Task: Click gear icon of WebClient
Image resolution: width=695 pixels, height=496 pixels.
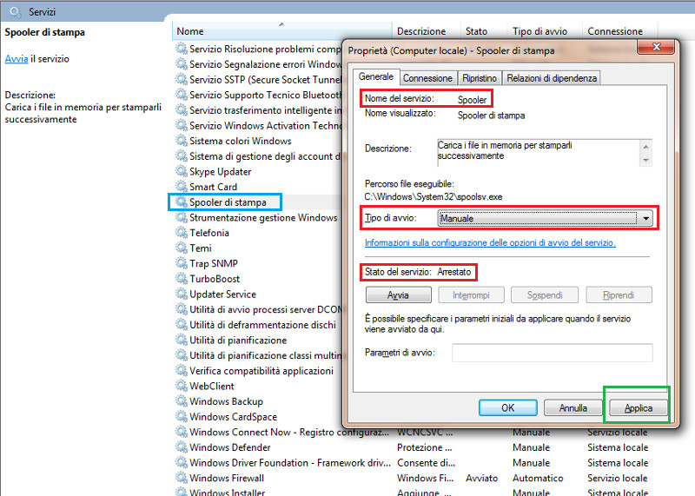Action: tap(182, 386)
